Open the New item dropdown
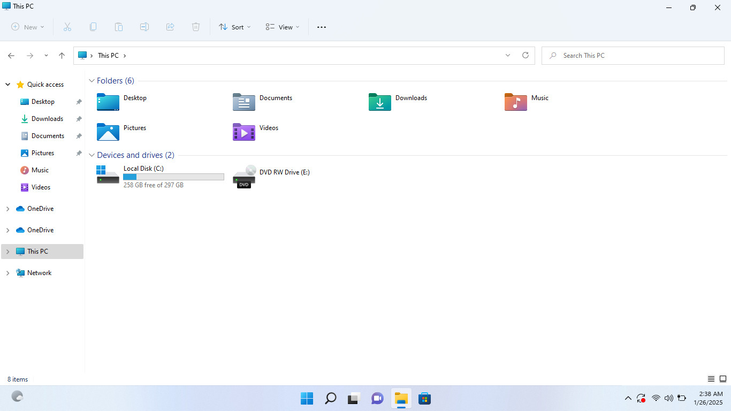This screenshot has height=411, width=731. pyautogui.click(x=28, y=27)
